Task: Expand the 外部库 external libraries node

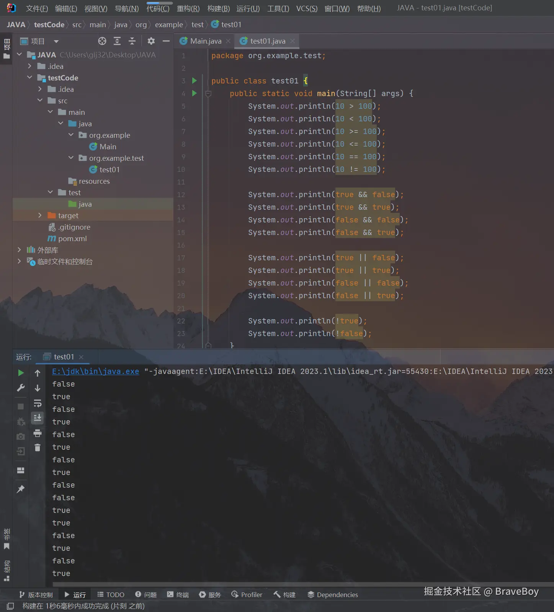Action: pyautogui.click(x=20, y=250)
